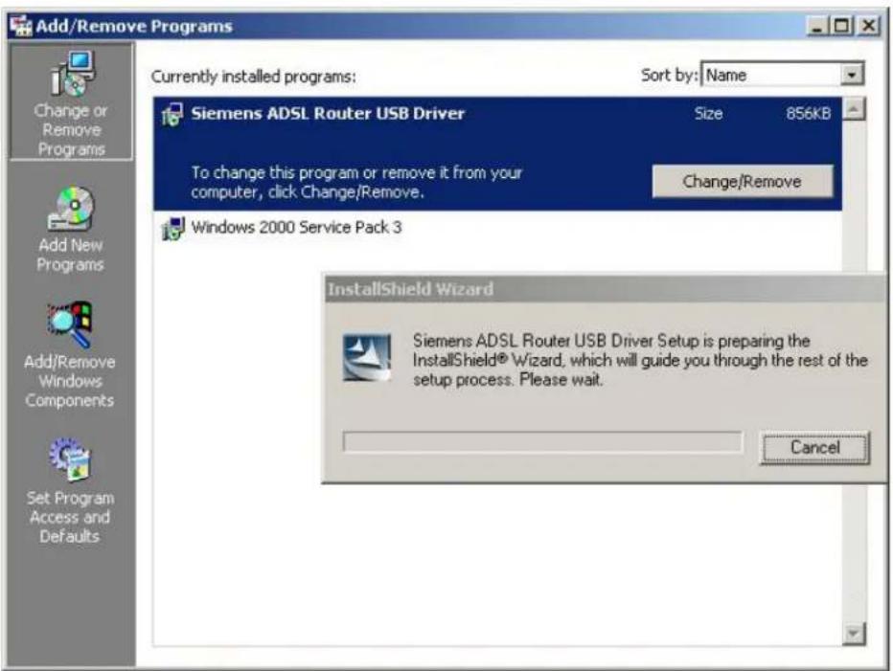Select the Change or Remove Programs icon
The width and height of the screenshot is (893, 671).
click(71, 74)
